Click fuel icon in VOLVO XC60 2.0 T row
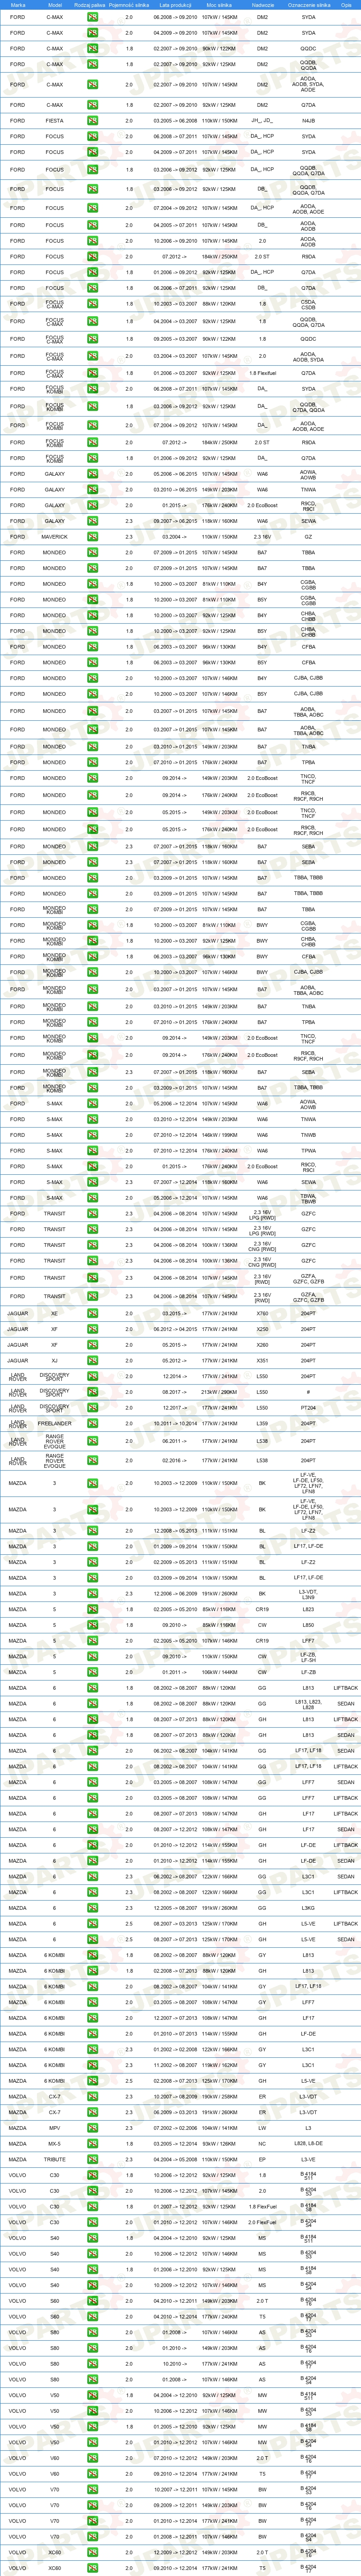Image resolution: width=361 pixels, height=2576 pixels. 92,2552
